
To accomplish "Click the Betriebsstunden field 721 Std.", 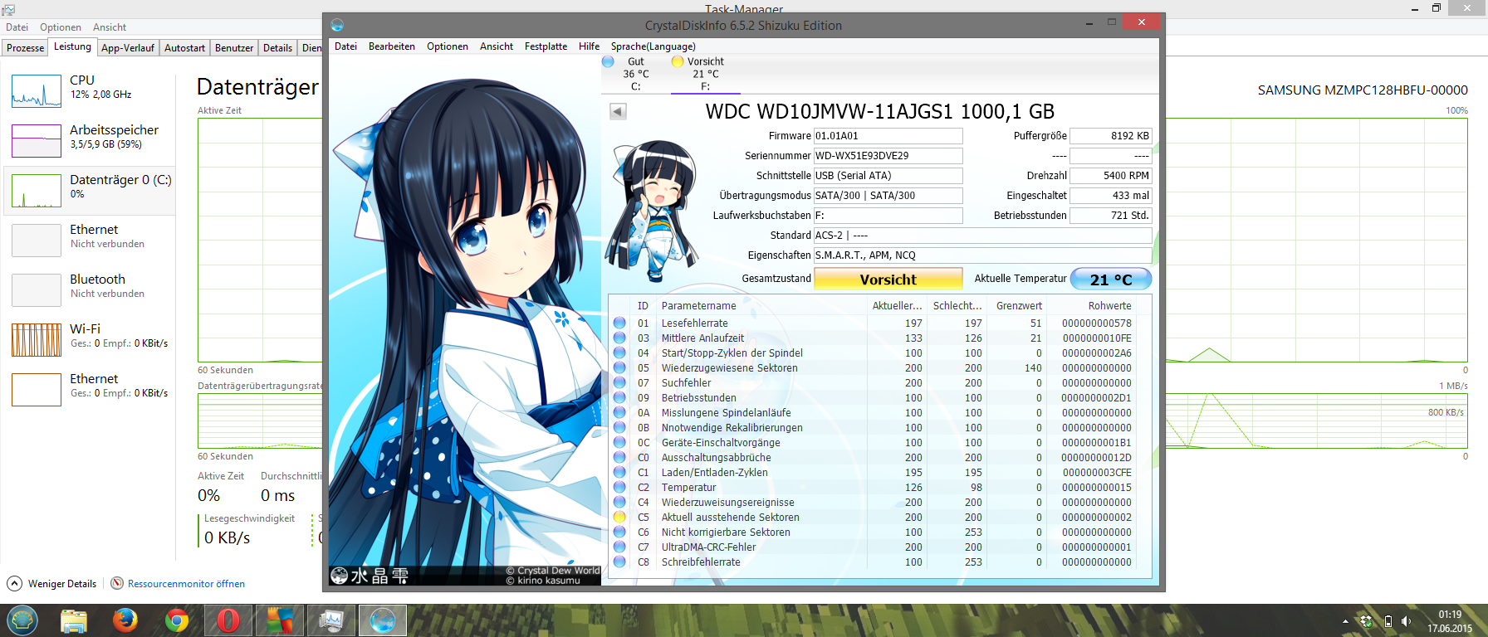I will click(x=1110, y=216).
